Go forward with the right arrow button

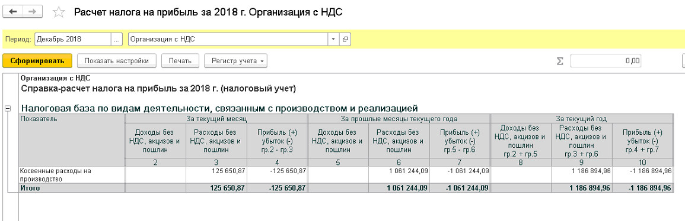[33, 12]
